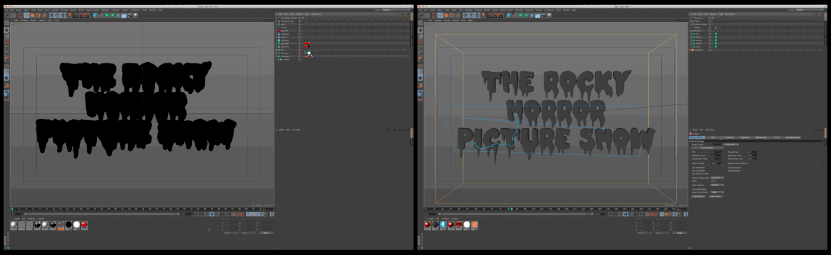This screenshot has width=831, height=255.
Task: Click the Light object icon, left window
Action: click(135, 15)
